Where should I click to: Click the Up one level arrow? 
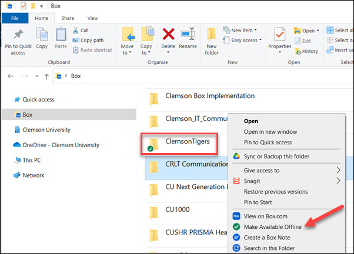pos(46,76)
